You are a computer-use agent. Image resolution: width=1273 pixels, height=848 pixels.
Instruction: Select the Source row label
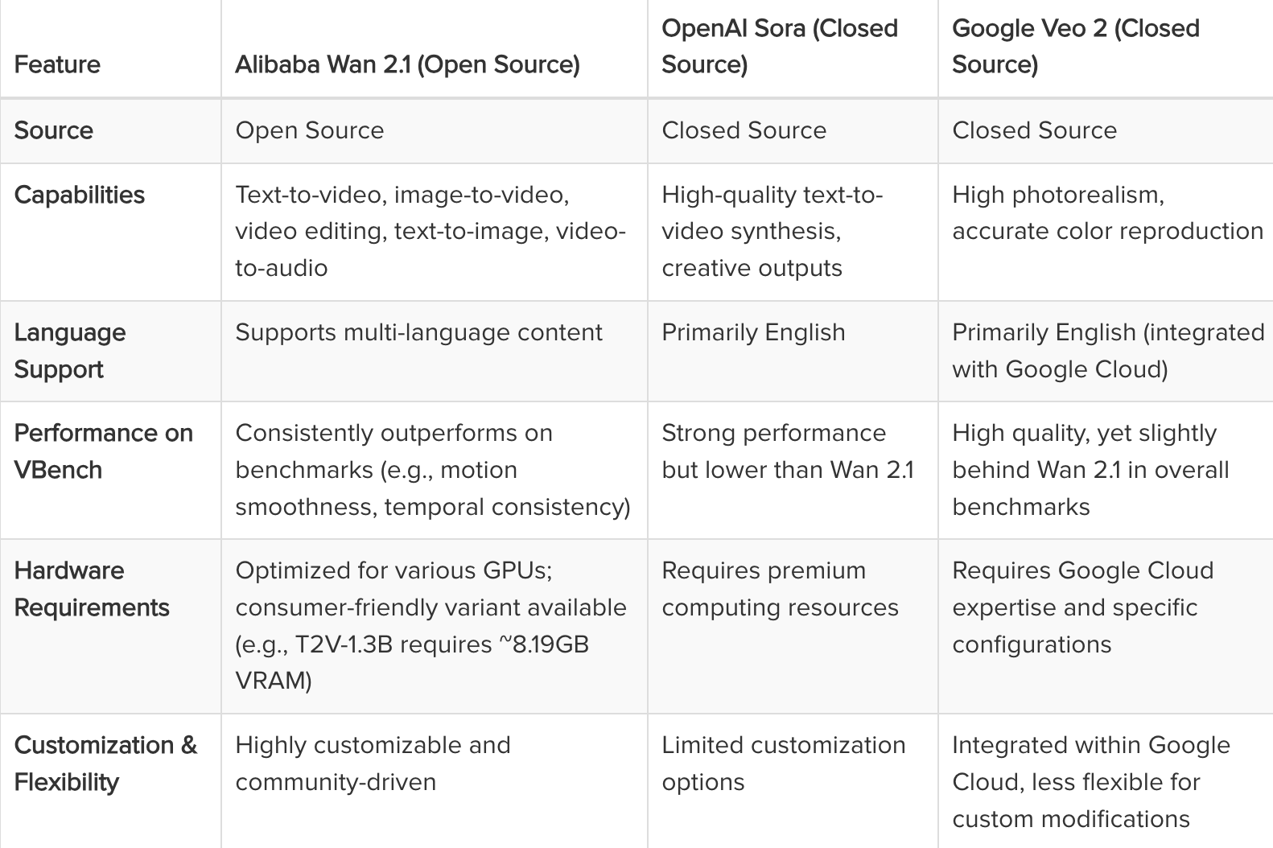pyautogui.click(x=54, y=130)
